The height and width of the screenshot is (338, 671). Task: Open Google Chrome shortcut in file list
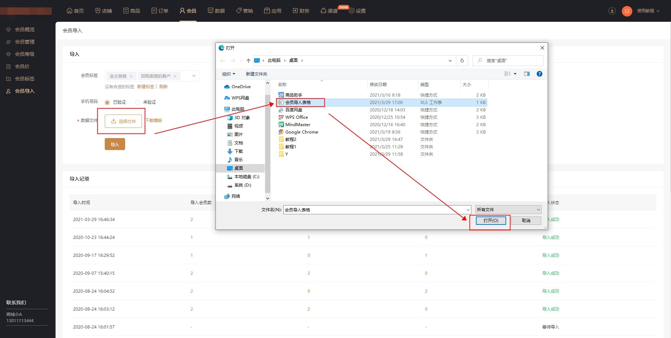click(301, 132)
